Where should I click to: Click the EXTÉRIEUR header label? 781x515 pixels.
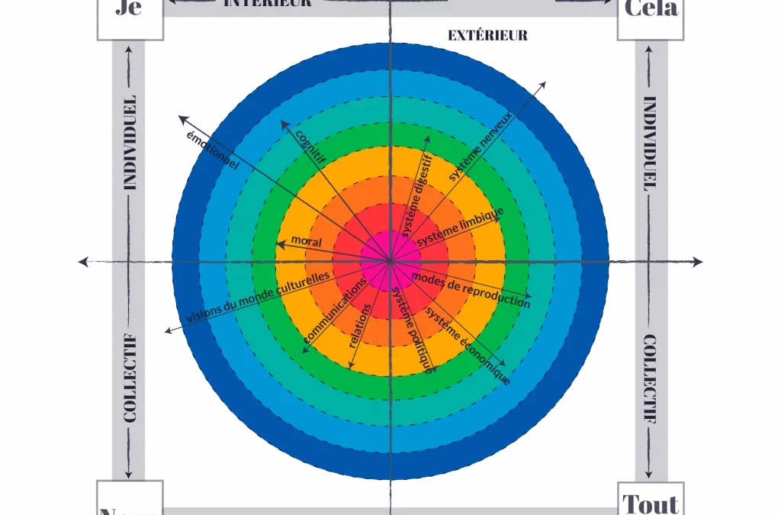pos(488,36)
